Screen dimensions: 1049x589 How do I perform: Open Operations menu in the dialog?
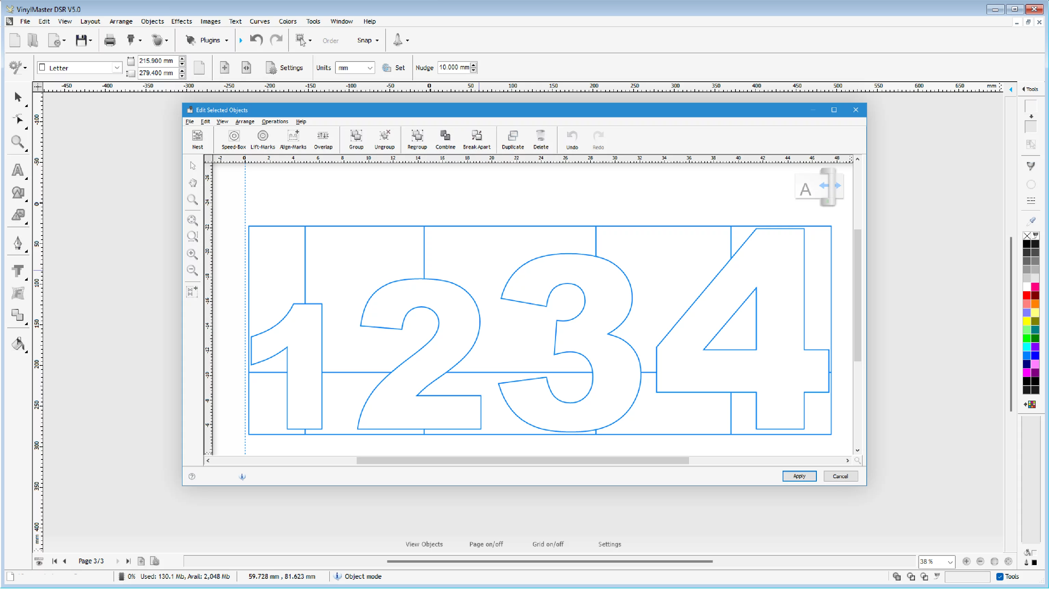coord(275,121)
